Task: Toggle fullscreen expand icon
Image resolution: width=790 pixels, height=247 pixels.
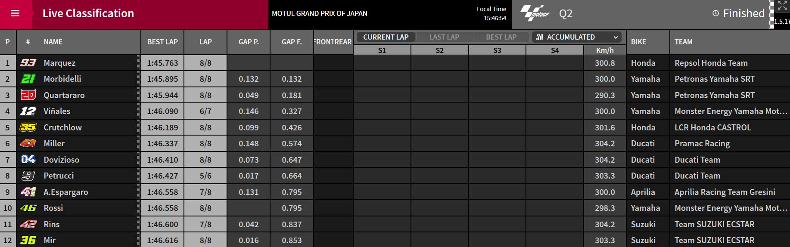Action: pos(782,6)
